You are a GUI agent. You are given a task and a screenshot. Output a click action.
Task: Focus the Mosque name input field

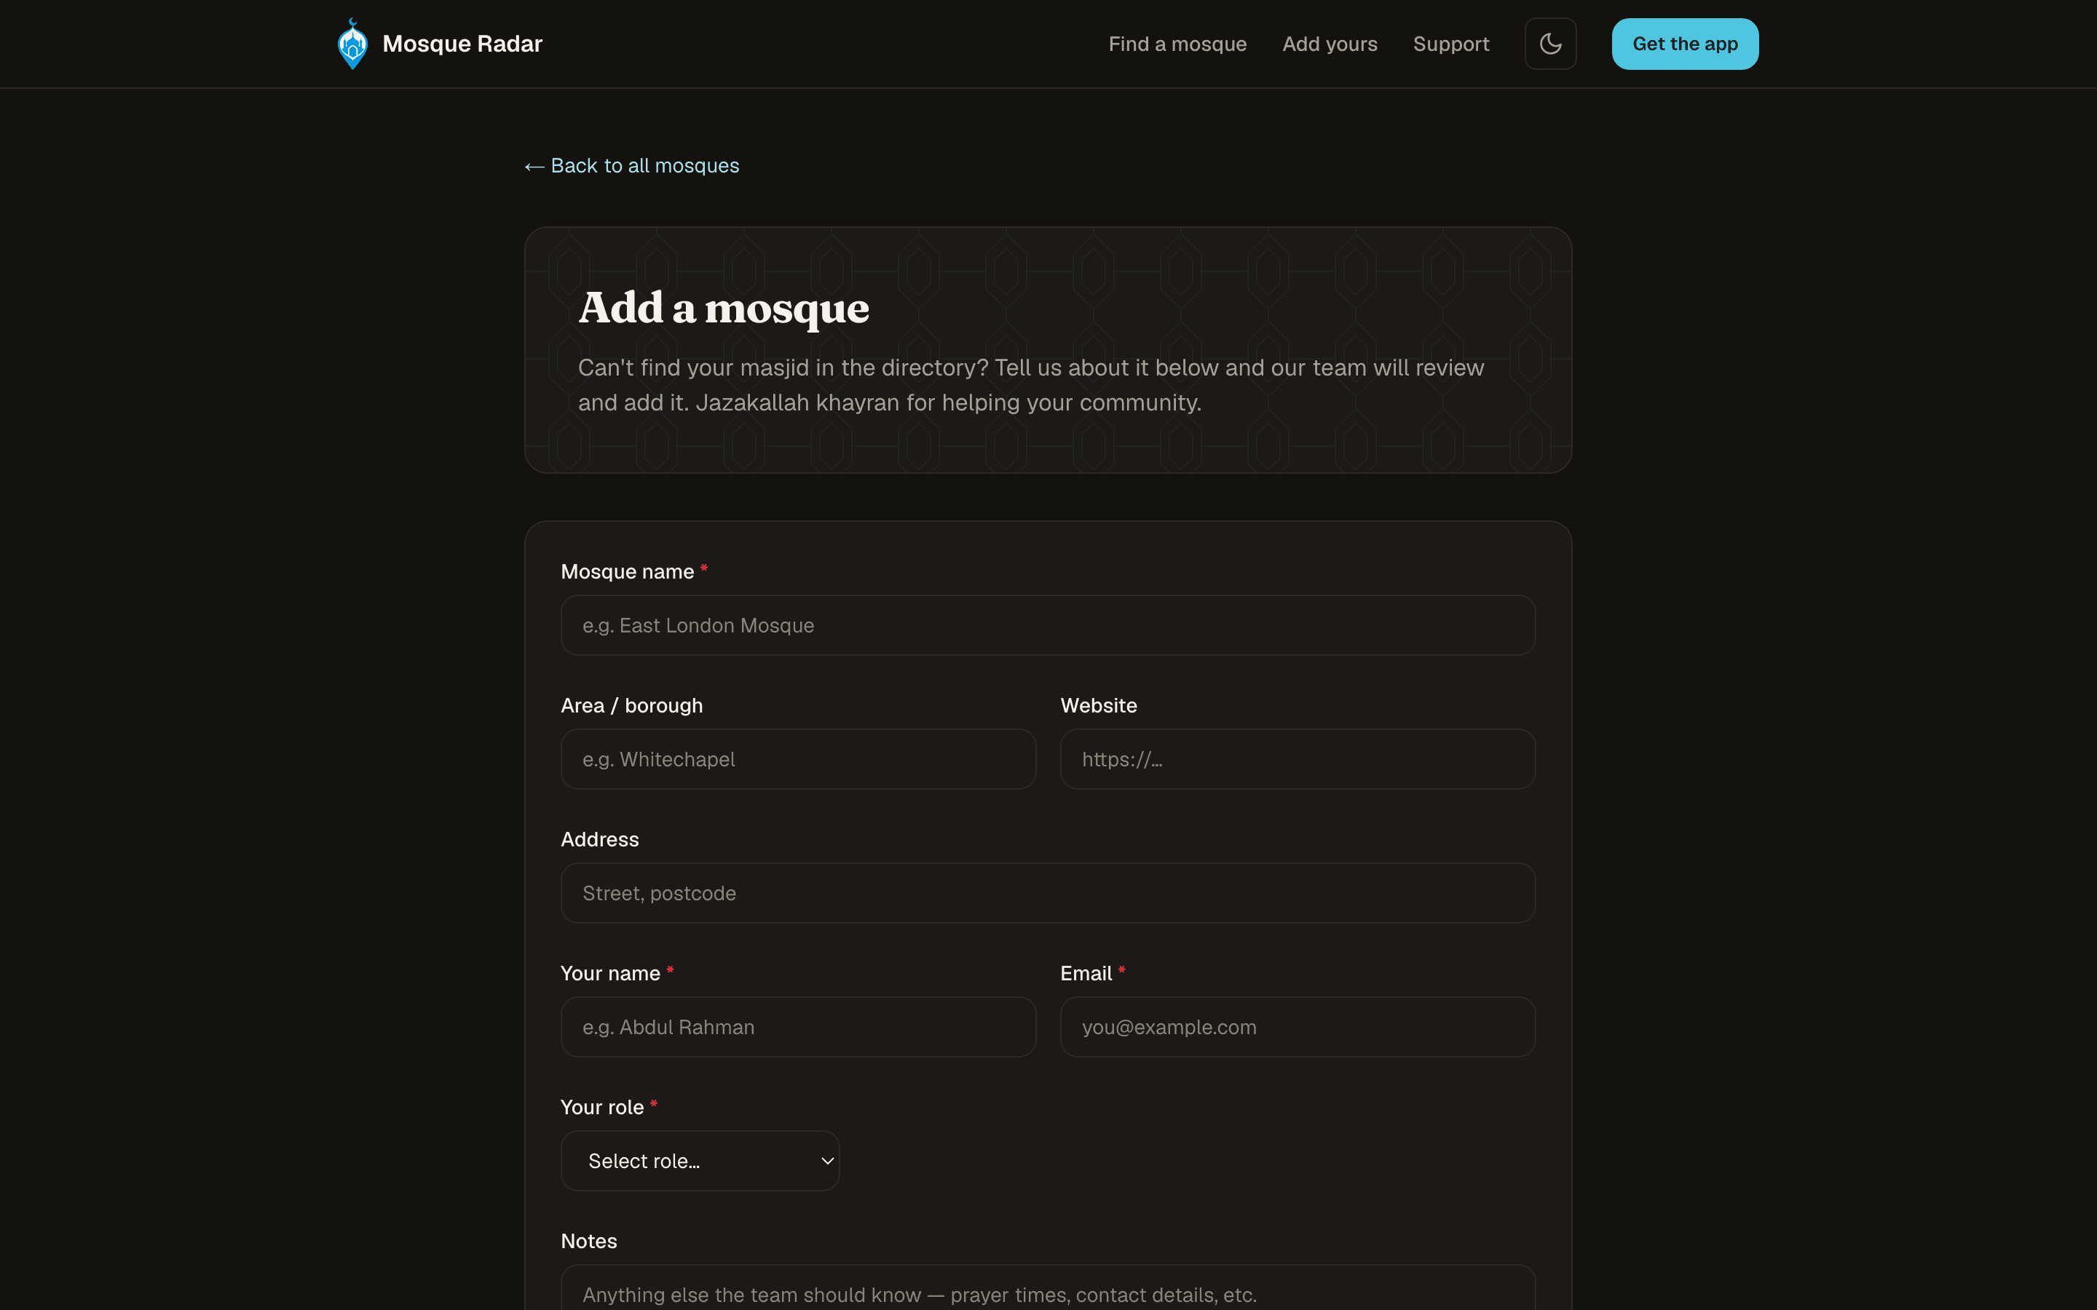pyautogui.click(x=1048, y=624)
